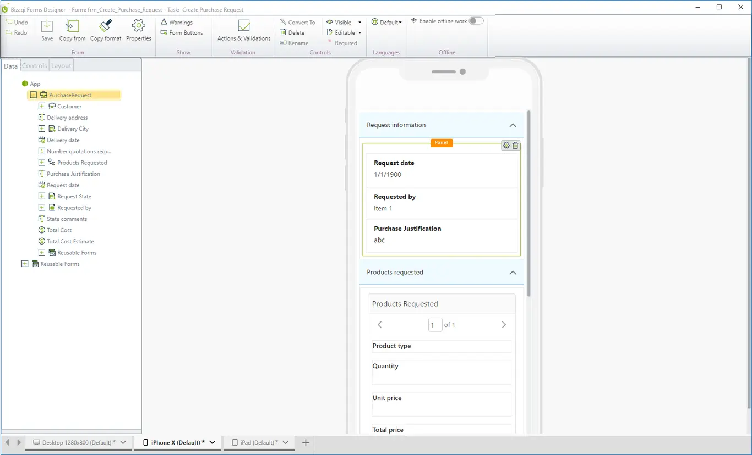Open the Copy from tool

click(x=72, y=26)
